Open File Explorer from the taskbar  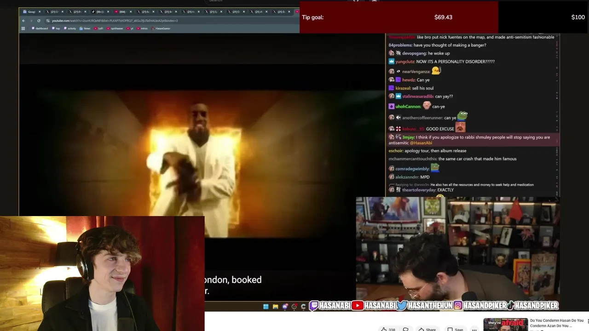(275, 307)
